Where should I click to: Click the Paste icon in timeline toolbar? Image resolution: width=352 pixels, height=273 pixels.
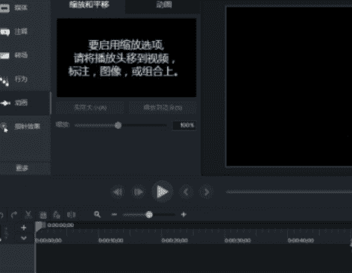[57, 215]
